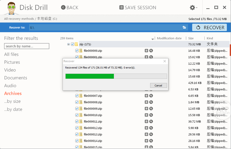This screenshot has height=149, width=231.
Task: Click the yellow folder icon of zip (171)
Action: click(x=76, y=44)
